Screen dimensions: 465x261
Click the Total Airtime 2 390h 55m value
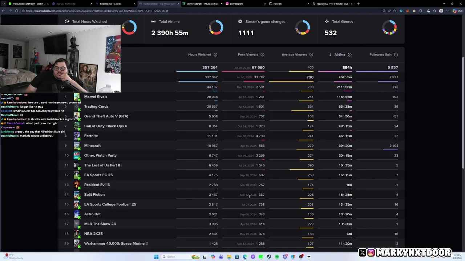170,33
